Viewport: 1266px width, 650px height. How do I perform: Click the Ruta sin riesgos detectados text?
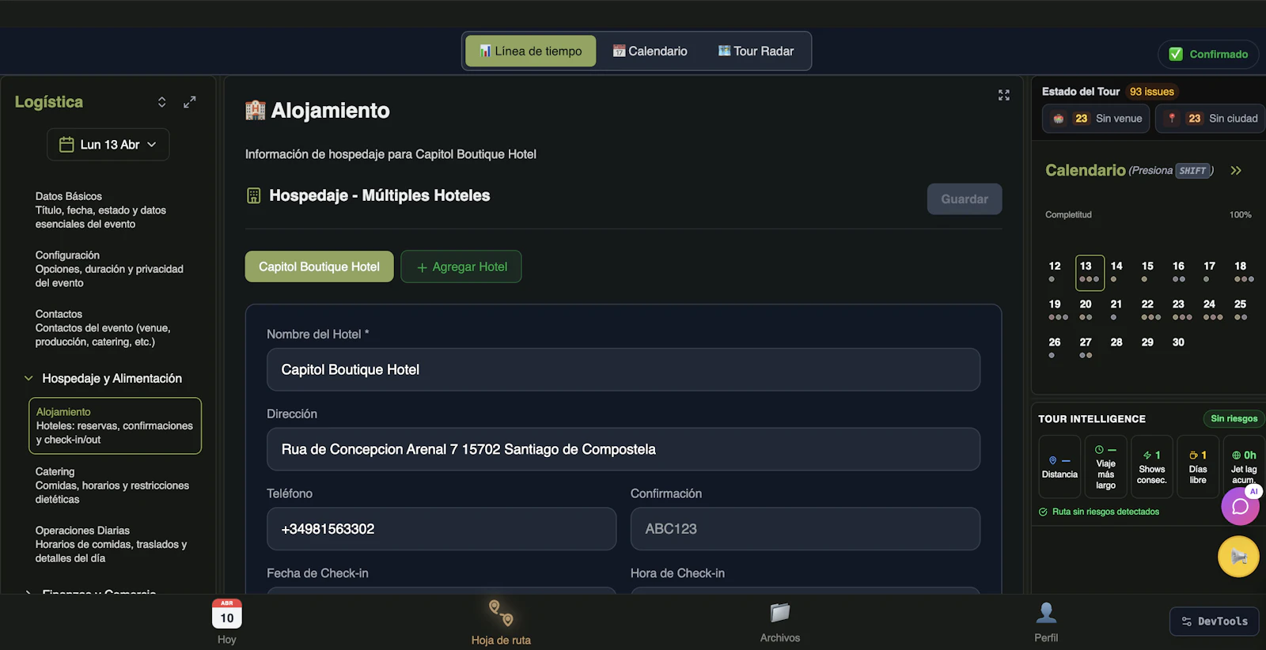tap(1105, 512)
